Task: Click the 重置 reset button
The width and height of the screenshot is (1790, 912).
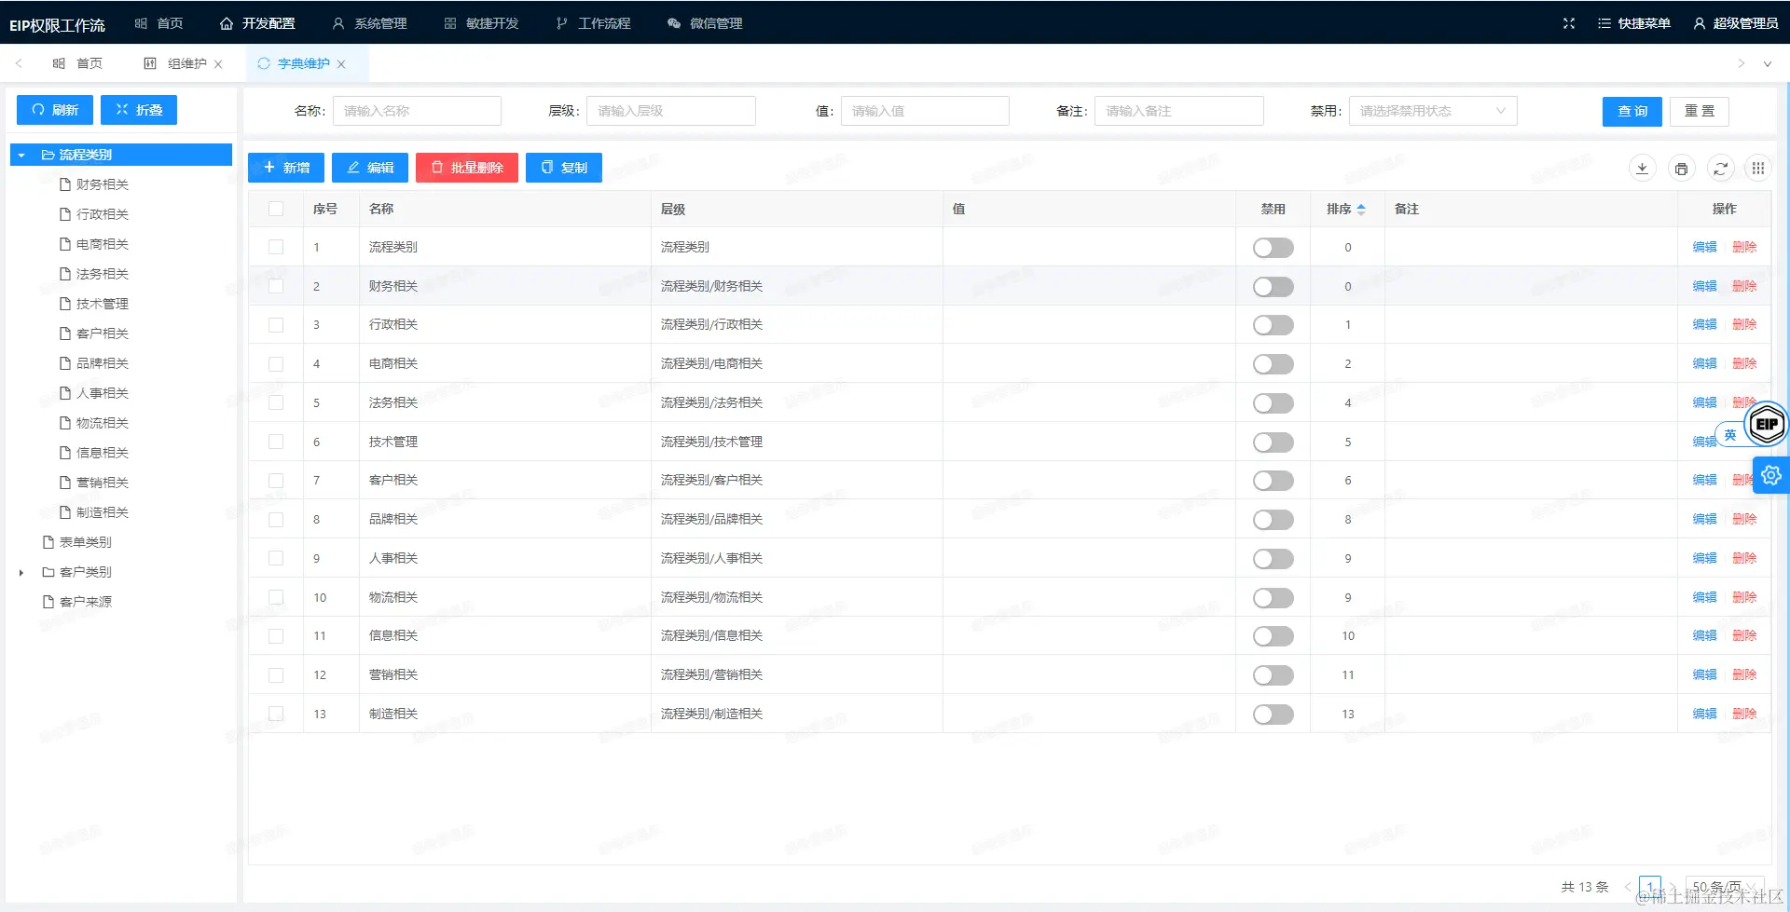Action: (1700, 111)
